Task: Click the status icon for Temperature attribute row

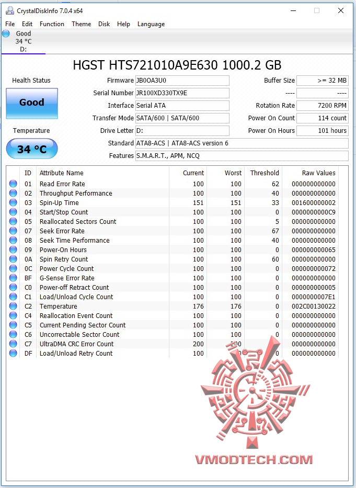Action: pos(13,306)
